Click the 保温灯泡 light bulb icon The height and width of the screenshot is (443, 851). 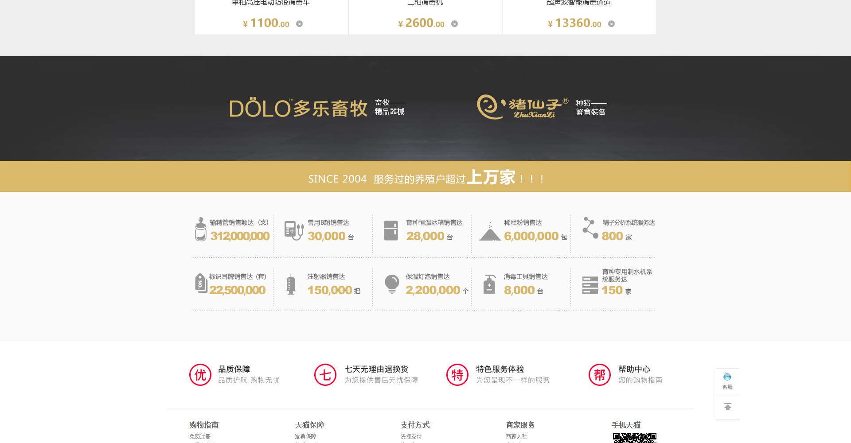[392, 284]
